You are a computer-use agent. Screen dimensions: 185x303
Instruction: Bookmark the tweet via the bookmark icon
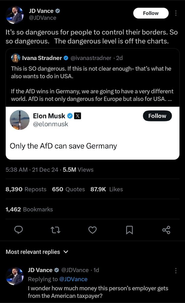point(129,230)
